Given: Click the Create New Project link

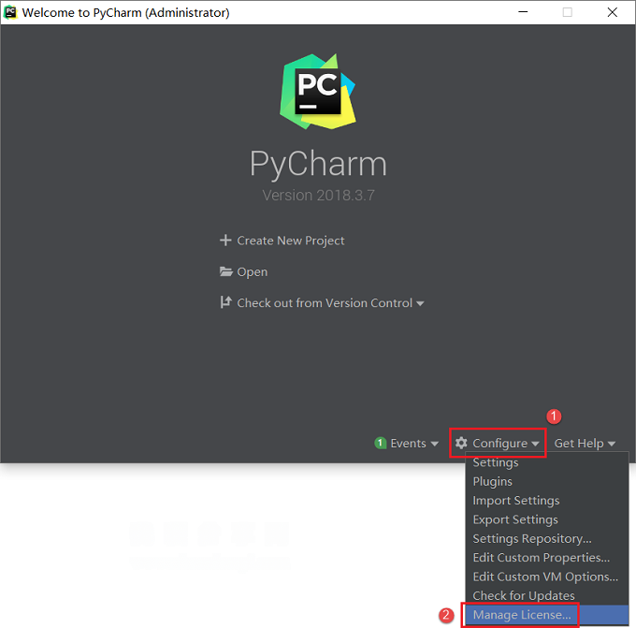Looking at the screenshot, I should click(291, 241).
